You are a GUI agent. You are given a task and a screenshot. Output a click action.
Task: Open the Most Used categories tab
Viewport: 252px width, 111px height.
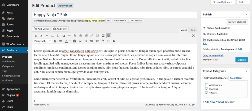coord(236,78)
